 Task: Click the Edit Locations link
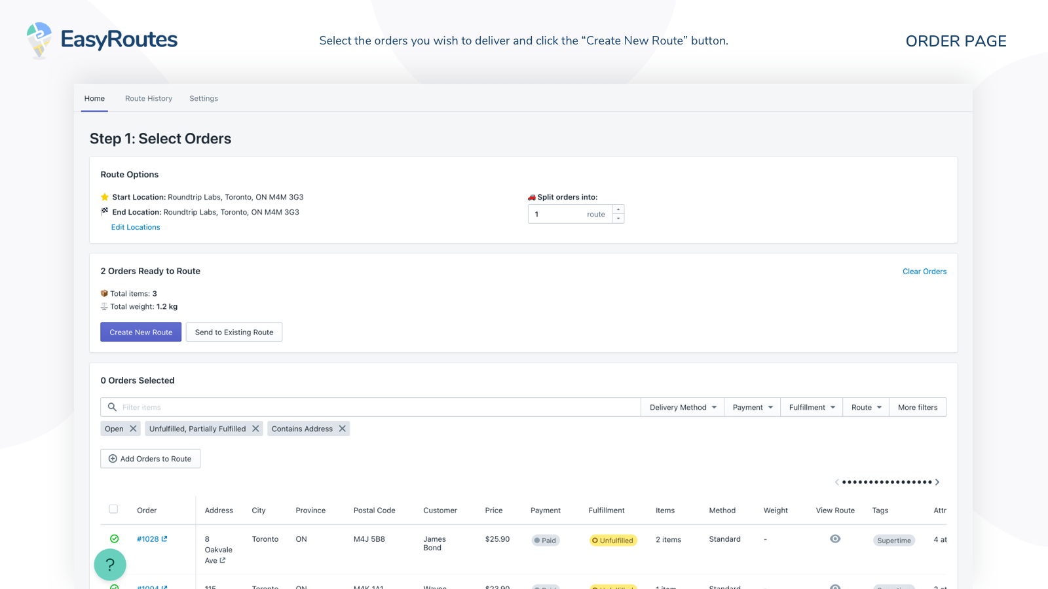[136, 227]
